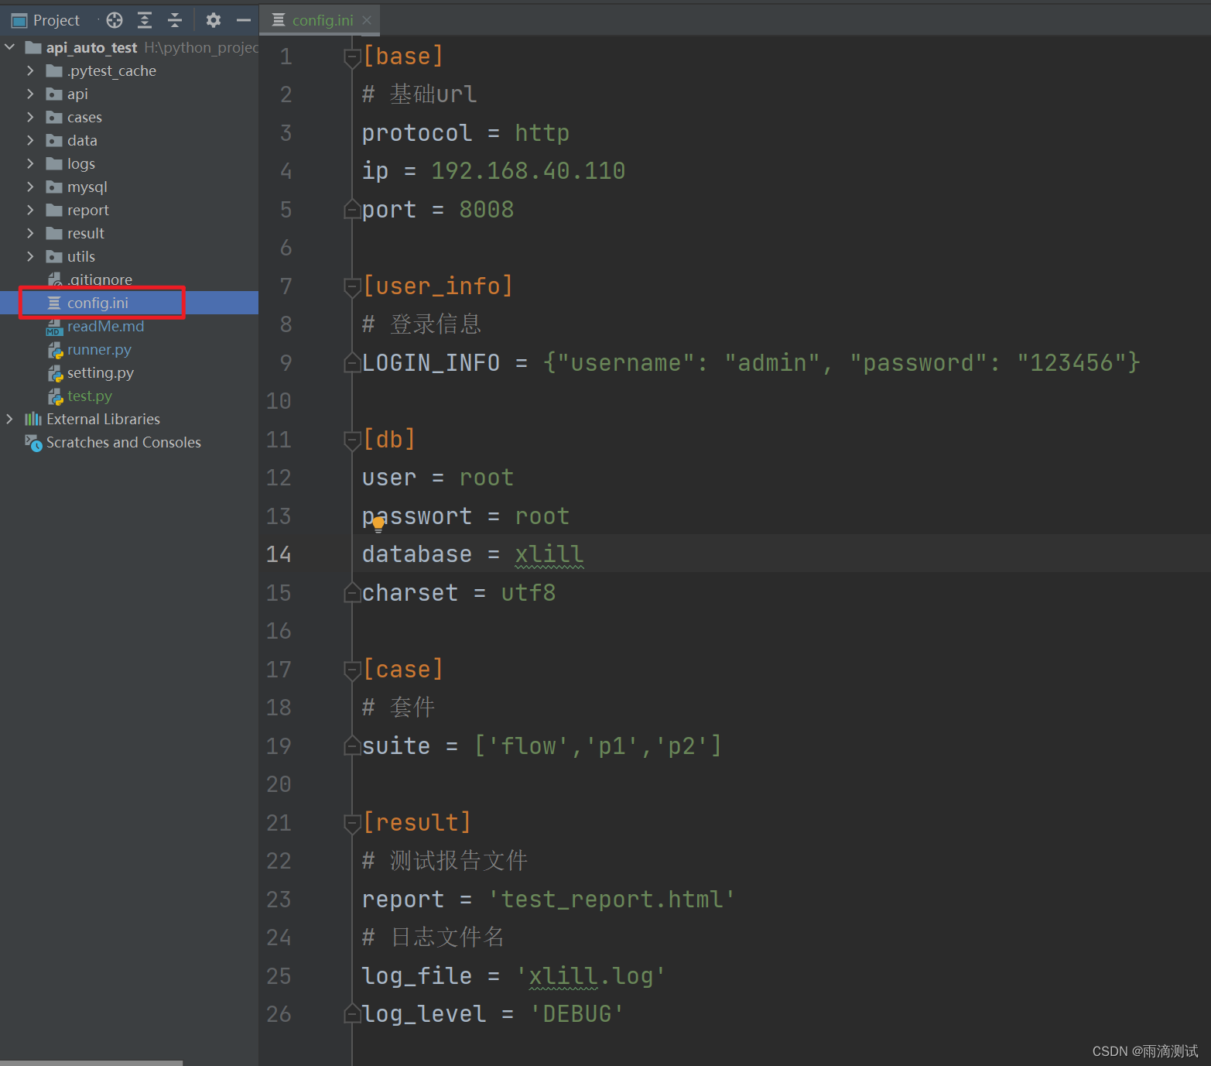1211x1066 pixels.
Task: Close the config.ini editor tab
Action: (367, 20)
